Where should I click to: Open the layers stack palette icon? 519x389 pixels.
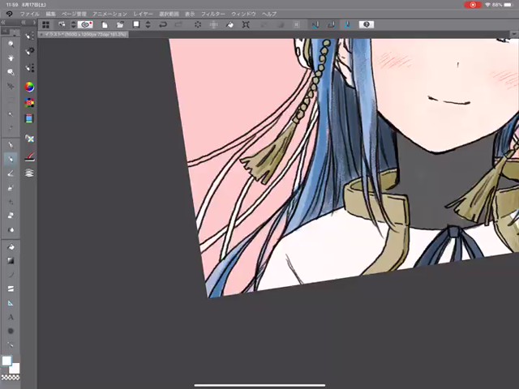tap(29, 173)
